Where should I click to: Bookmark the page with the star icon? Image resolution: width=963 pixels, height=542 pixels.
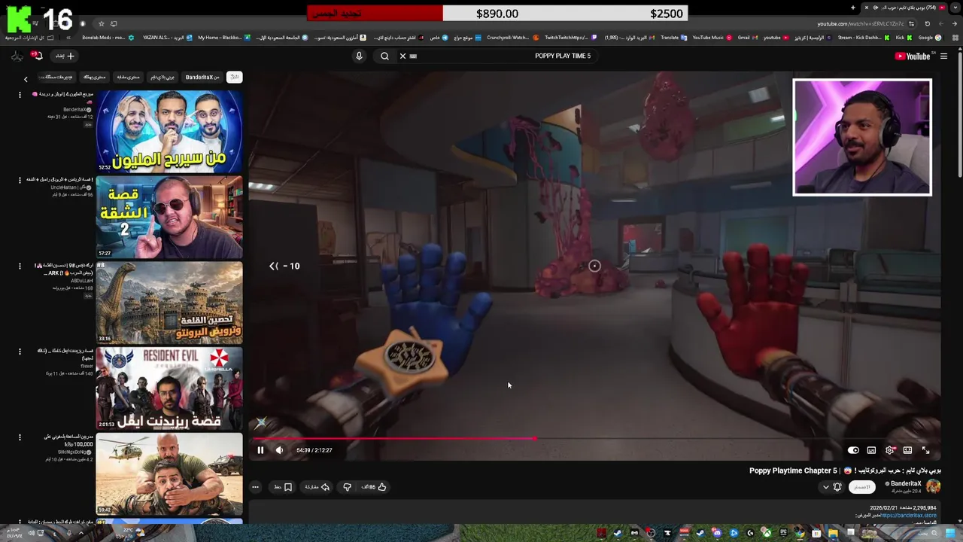(x=102, y=23)
